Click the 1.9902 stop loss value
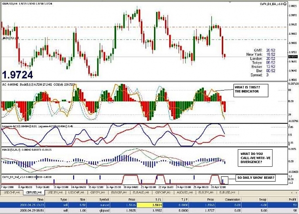 [156, 210]
